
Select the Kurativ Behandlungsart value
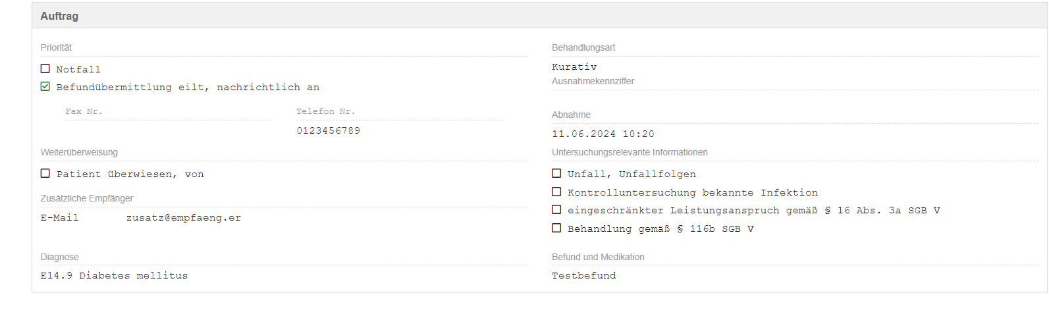click(574, 67)
